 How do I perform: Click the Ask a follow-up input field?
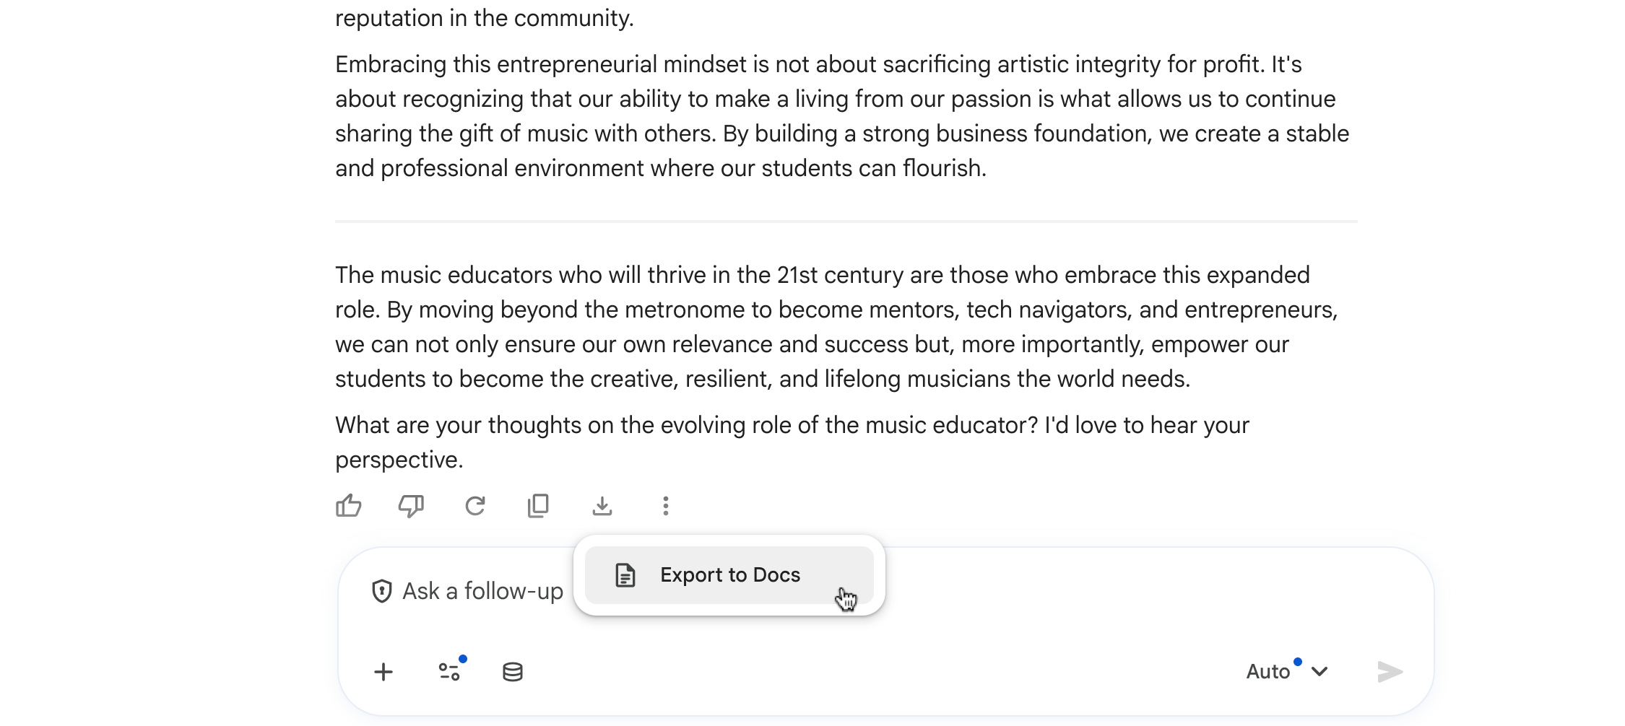click(482, 590)
